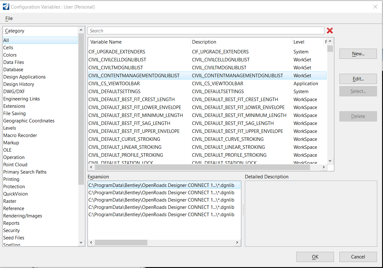This screenshot has height=268, width=383.
Task: Select the CIVIL_DEFAULT_BEST_FIT_CREST_LENGTH variable row
Action: (207, 100)
